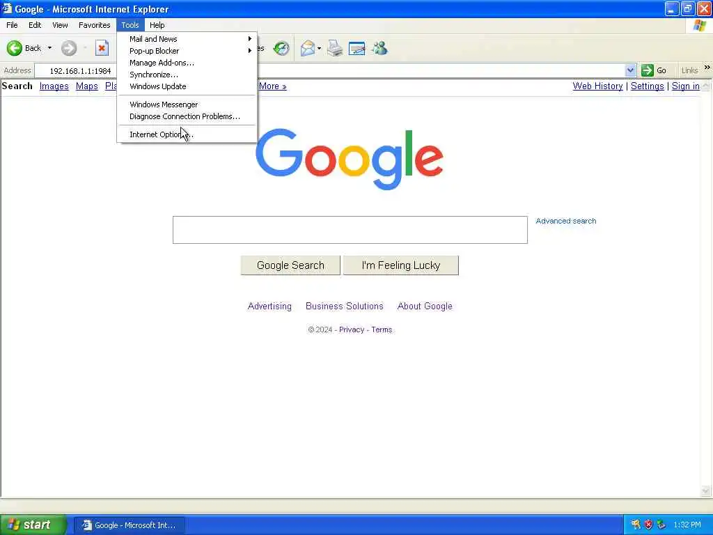Click the Google taskbar window button
This screenshot has height=535, width=713.
(x=130, y=525)
